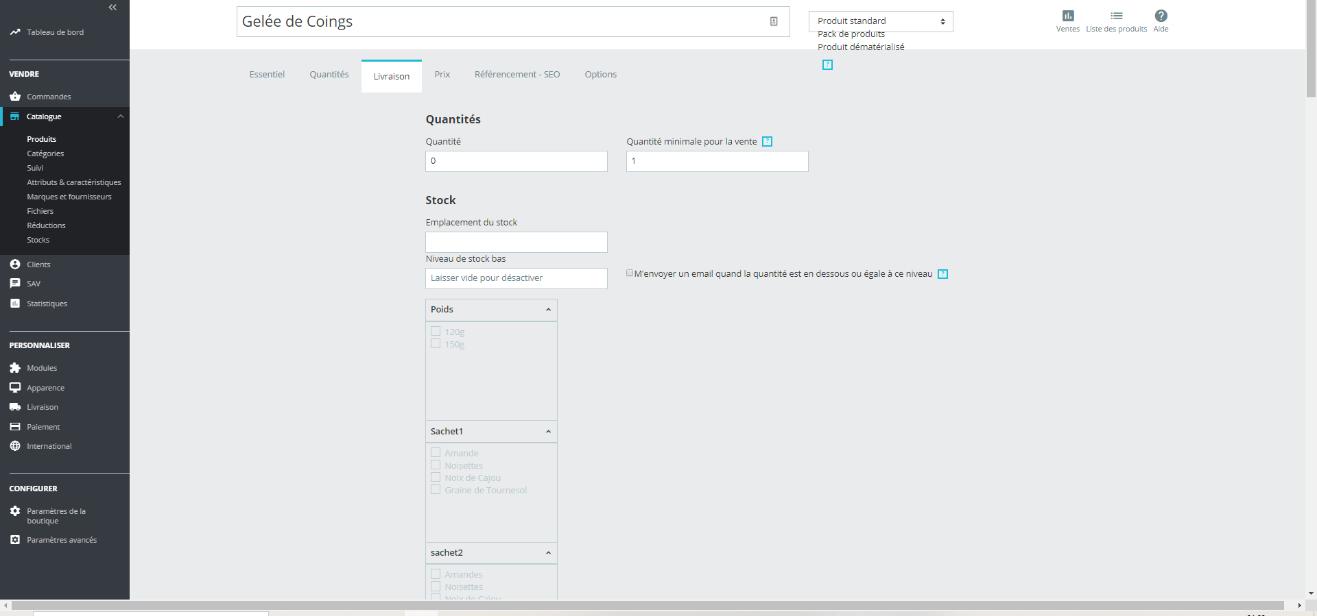Switch to the Quantités tab
Image resolution: width=1317 pixels, height=616 pixels.
[329, 75]
